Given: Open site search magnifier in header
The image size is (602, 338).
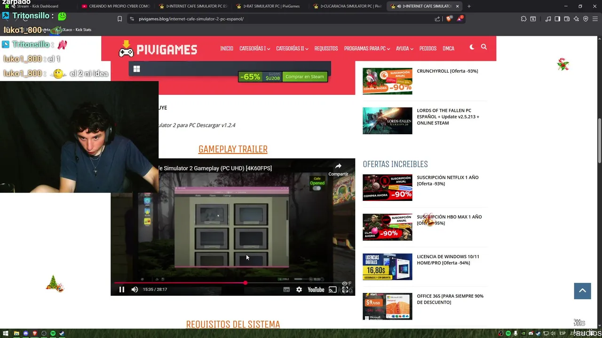Looking at the screenshot, I should pyautogui.click(x=484, y=47).
